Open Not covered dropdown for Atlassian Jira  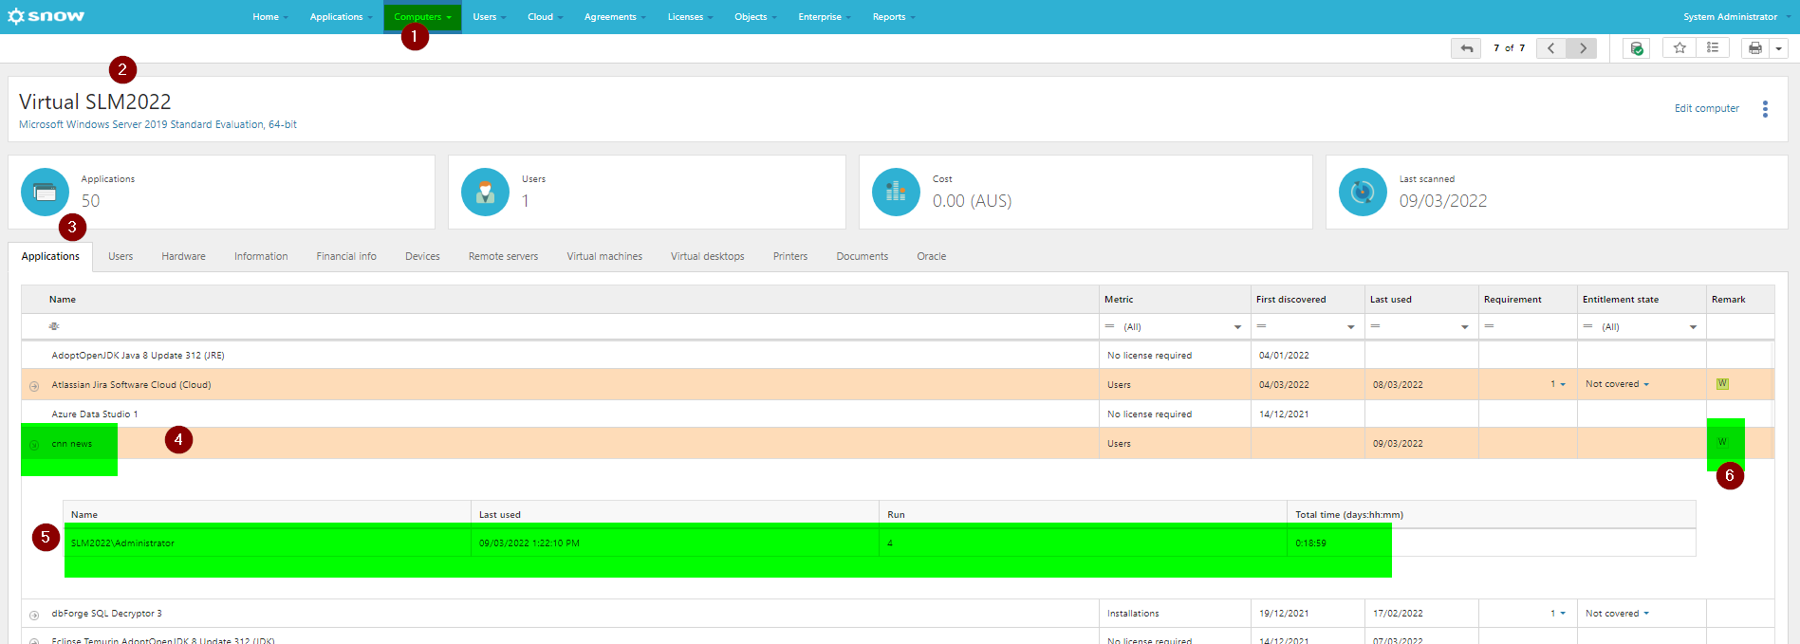(1617, 384)
